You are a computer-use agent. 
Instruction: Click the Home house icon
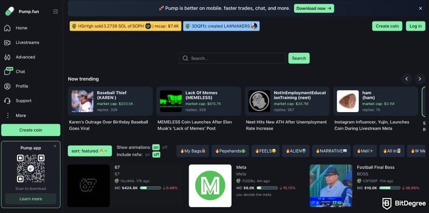(7, 28)
